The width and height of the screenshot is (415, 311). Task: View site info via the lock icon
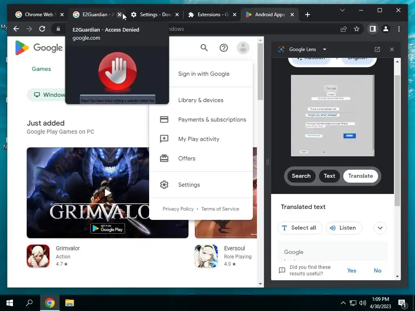(58, 29)
